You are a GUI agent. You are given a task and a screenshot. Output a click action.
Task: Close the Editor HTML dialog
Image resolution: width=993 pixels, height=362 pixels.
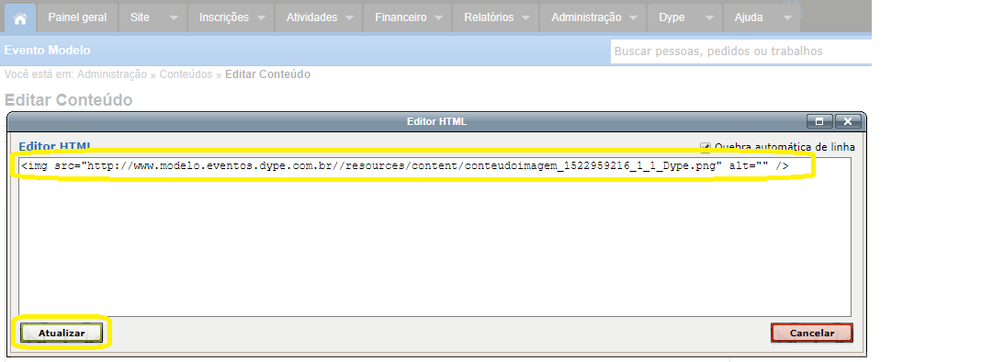848,121
